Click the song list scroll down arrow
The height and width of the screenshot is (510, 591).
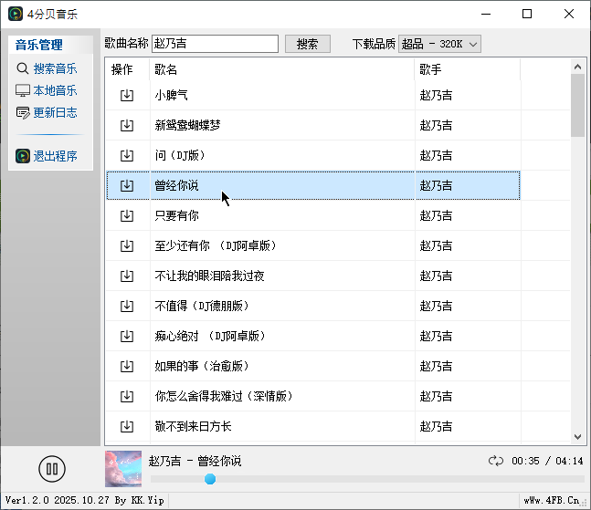(x=577, y=437)
